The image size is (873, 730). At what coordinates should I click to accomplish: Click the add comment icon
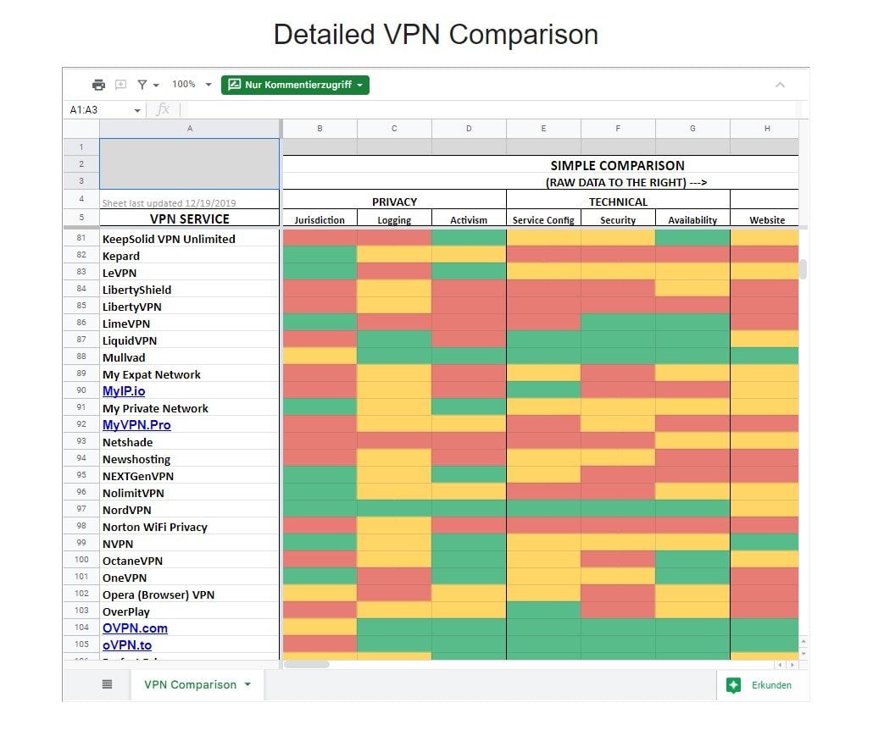pyautogui.click(x=120, y=85)
